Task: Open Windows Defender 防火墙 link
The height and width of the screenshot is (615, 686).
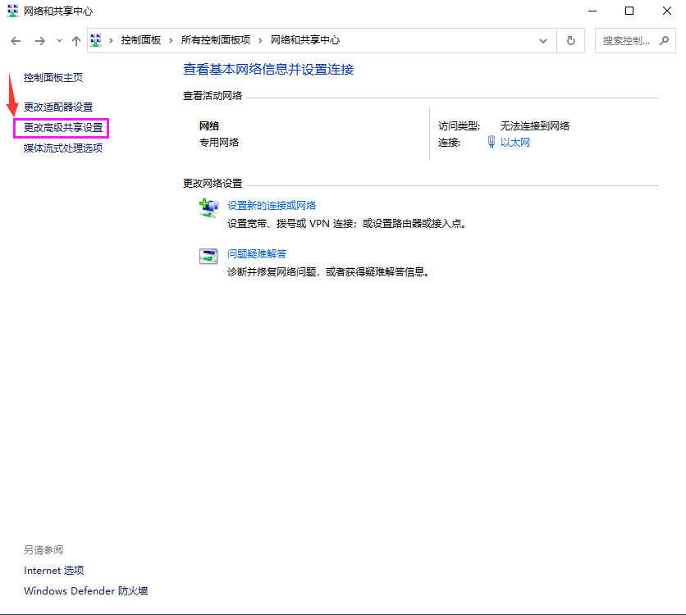Action: pos(85,591)
